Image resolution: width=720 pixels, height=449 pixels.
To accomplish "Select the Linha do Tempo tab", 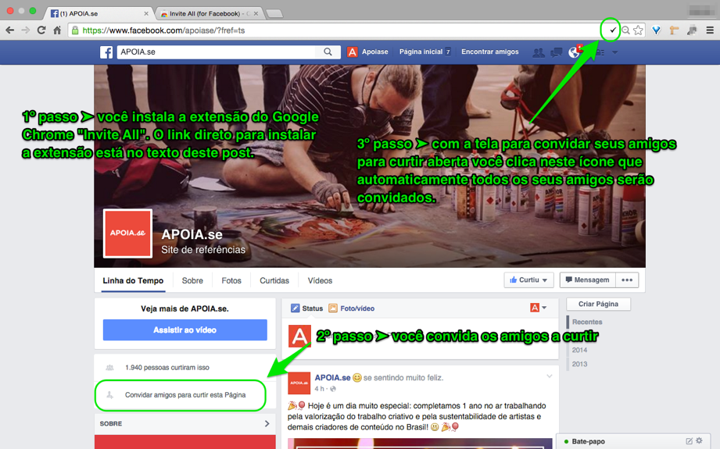I will coord(133,280).
